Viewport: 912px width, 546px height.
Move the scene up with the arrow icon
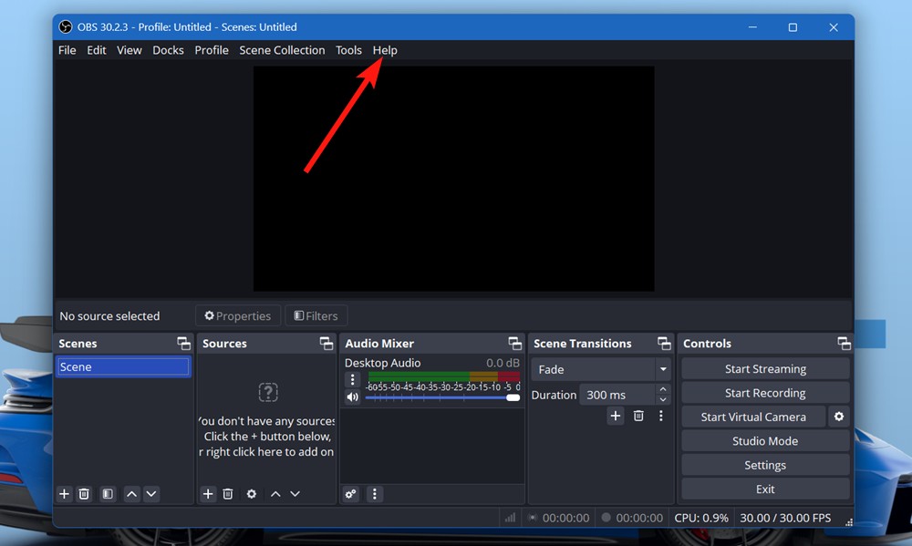[x=131, y=493]
